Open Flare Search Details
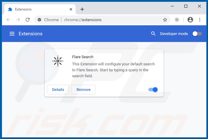Screen dimensions: 208x139 [x=58, y=90]
